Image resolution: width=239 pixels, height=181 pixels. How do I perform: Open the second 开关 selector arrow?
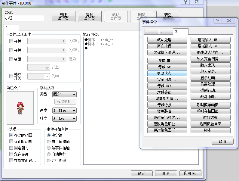[64, 50]
